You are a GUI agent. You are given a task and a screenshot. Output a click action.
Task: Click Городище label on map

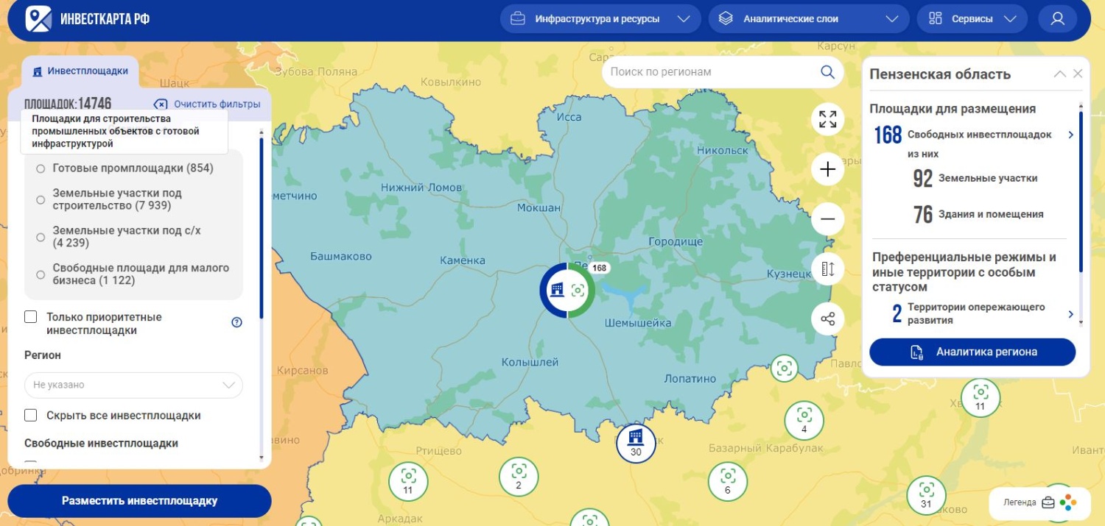(676, 241)
